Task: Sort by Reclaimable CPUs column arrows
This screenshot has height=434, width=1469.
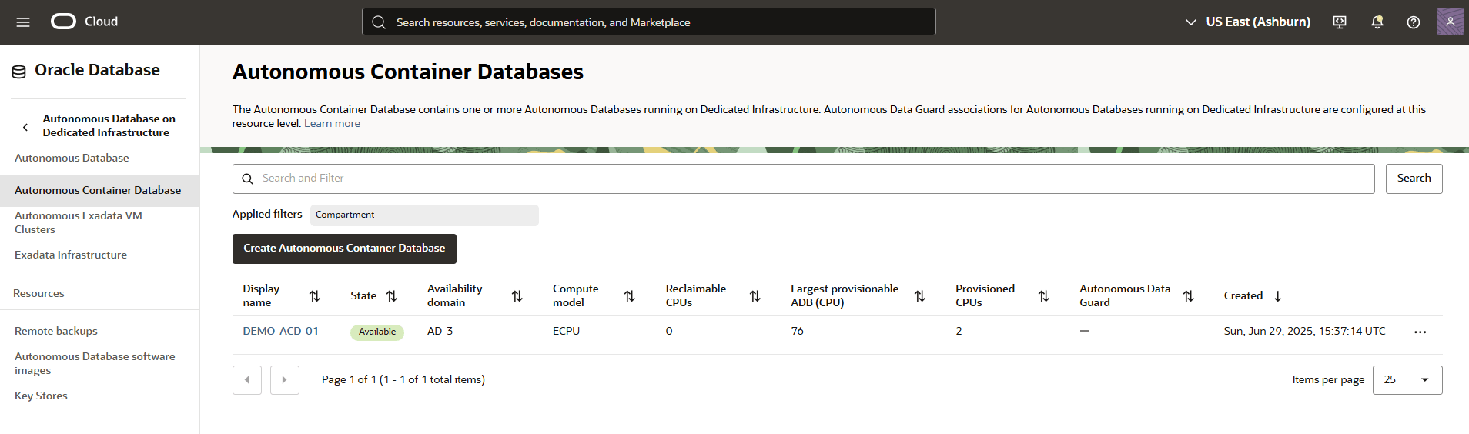Action: pyautogui.click(x=755, y=296)
